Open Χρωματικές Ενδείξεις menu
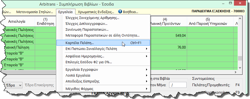 [96, 12]
